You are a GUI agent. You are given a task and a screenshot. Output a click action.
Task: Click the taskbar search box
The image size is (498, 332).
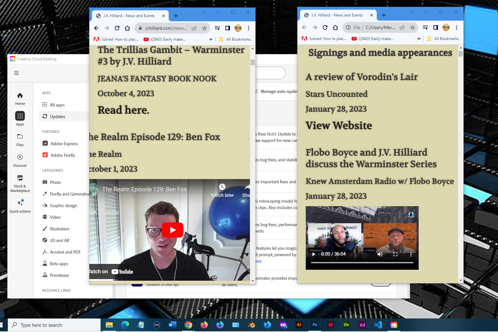[x=54, y=325]
